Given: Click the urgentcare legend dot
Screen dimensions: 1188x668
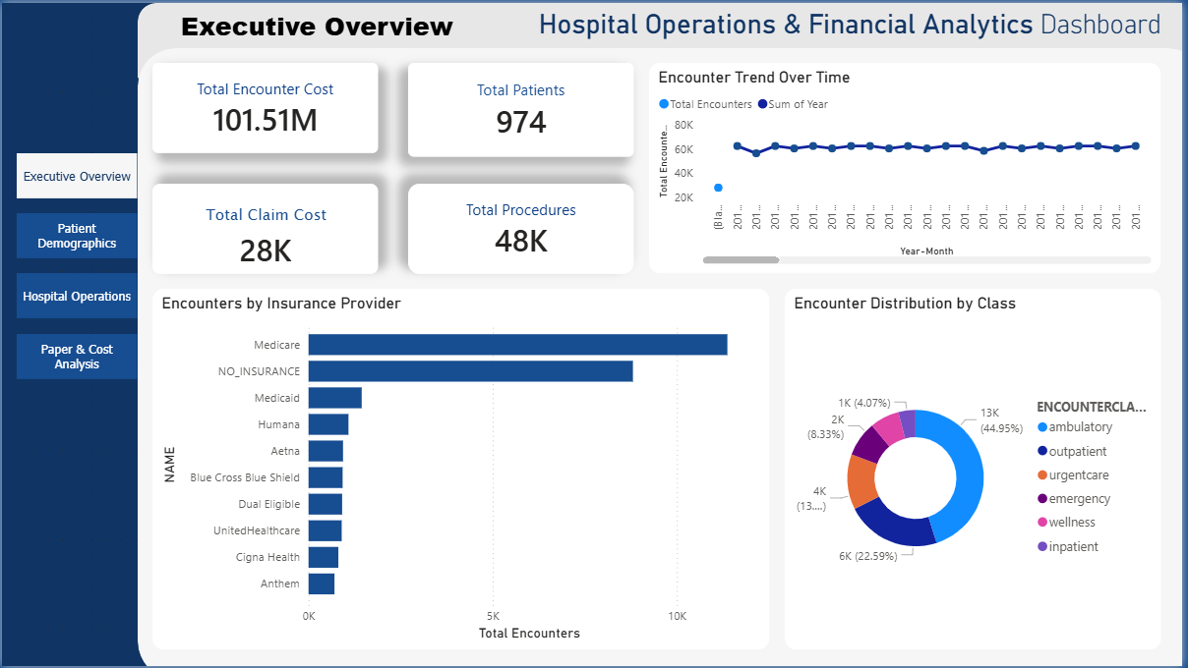Looking at the screenshot, I should (1042, 475).
